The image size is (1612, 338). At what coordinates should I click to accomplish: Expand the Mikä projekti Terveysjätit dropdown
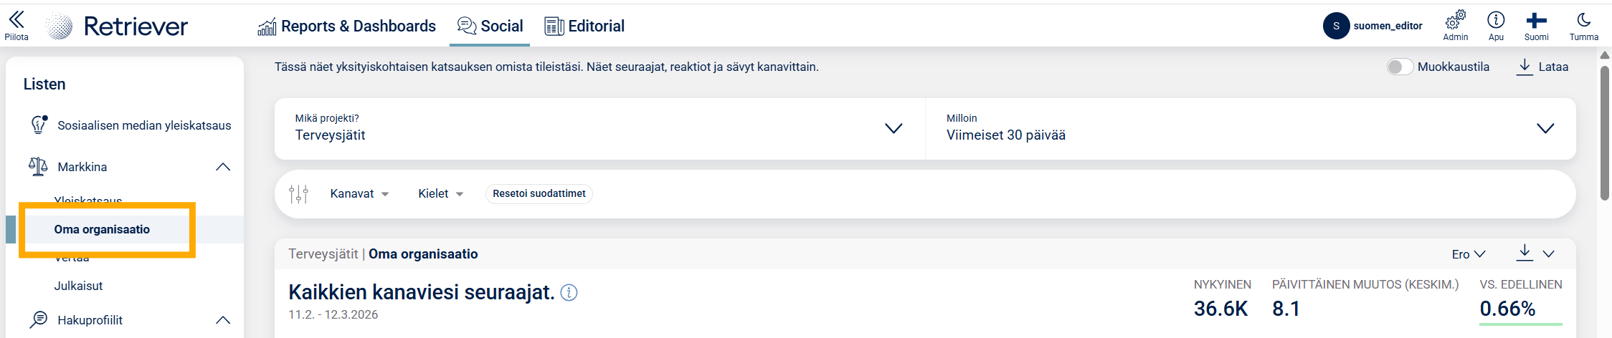[x=893, y=129]
